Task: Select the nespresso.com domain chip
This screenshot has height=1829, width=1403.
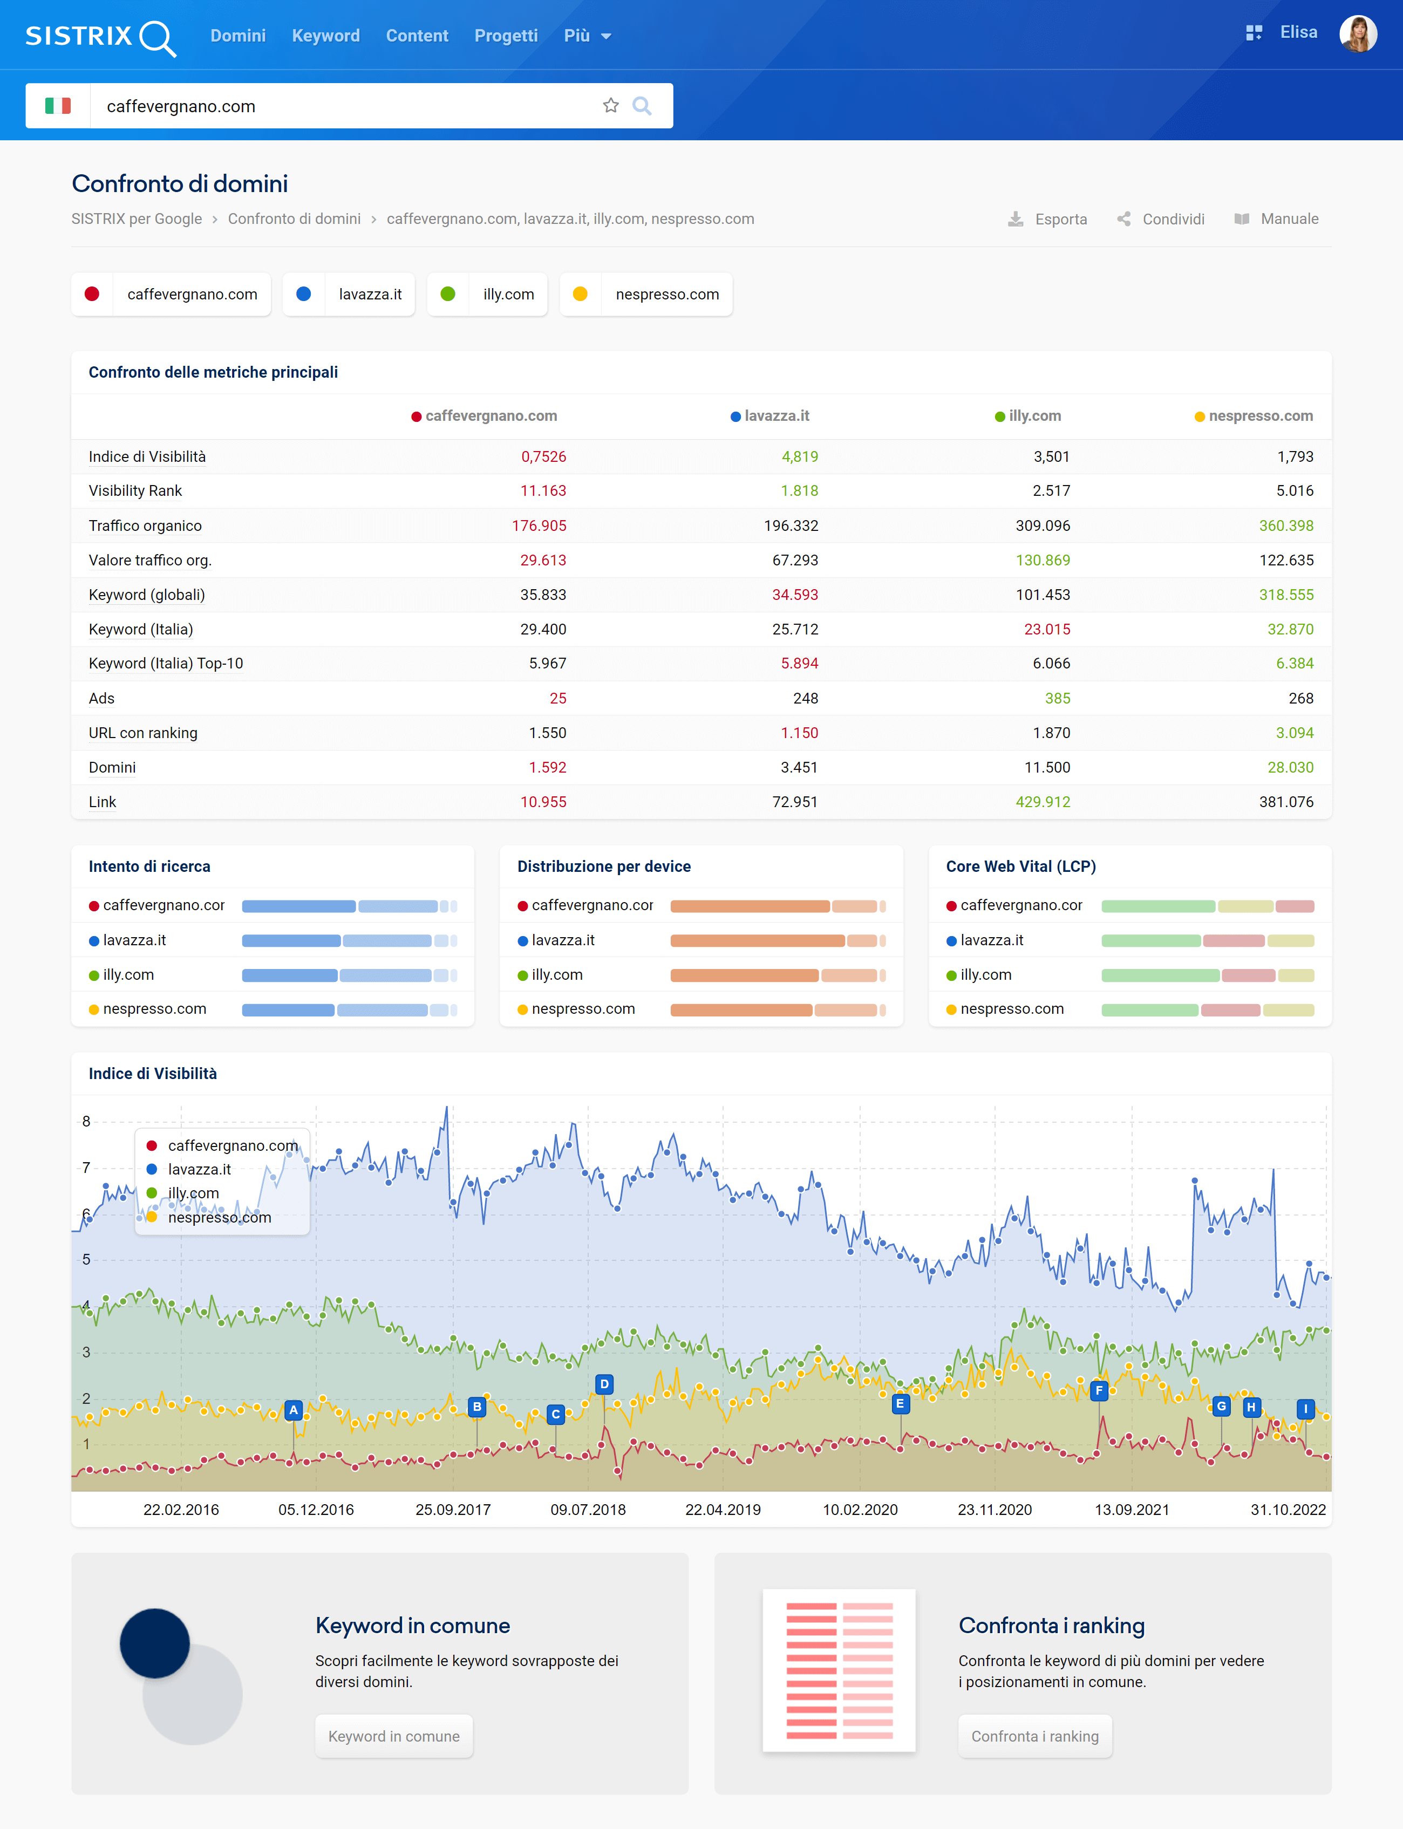Action: point(645,294)
